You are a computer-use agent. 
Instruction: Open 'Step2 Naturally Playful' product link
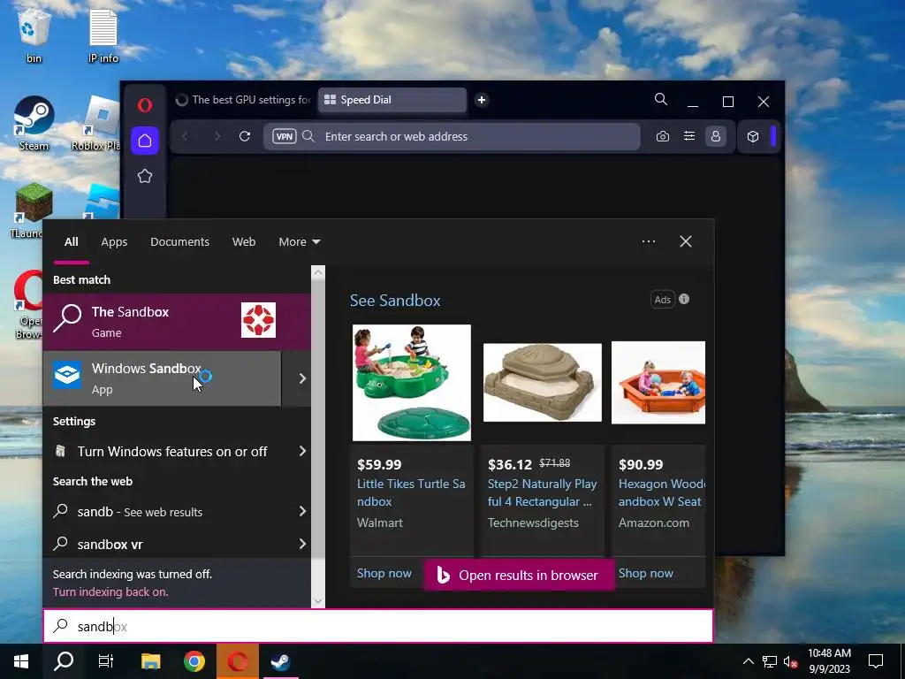[542, 492]
